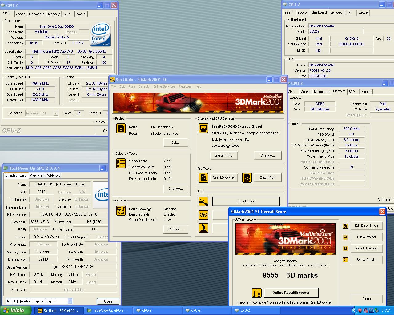Click the Intel Core 2 Duo logo
The width and height of the screenshot is (394, 315).
pyautogui.click(x=100, y=35)
